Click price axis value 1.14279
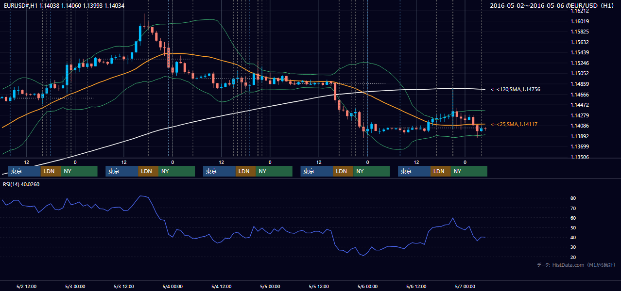Screen dimensions: 621x291 click(580, 115)
